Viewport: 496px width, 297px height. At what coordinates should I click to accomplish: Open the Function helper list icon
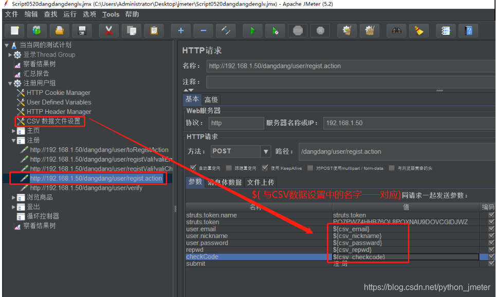click(446, 31)
